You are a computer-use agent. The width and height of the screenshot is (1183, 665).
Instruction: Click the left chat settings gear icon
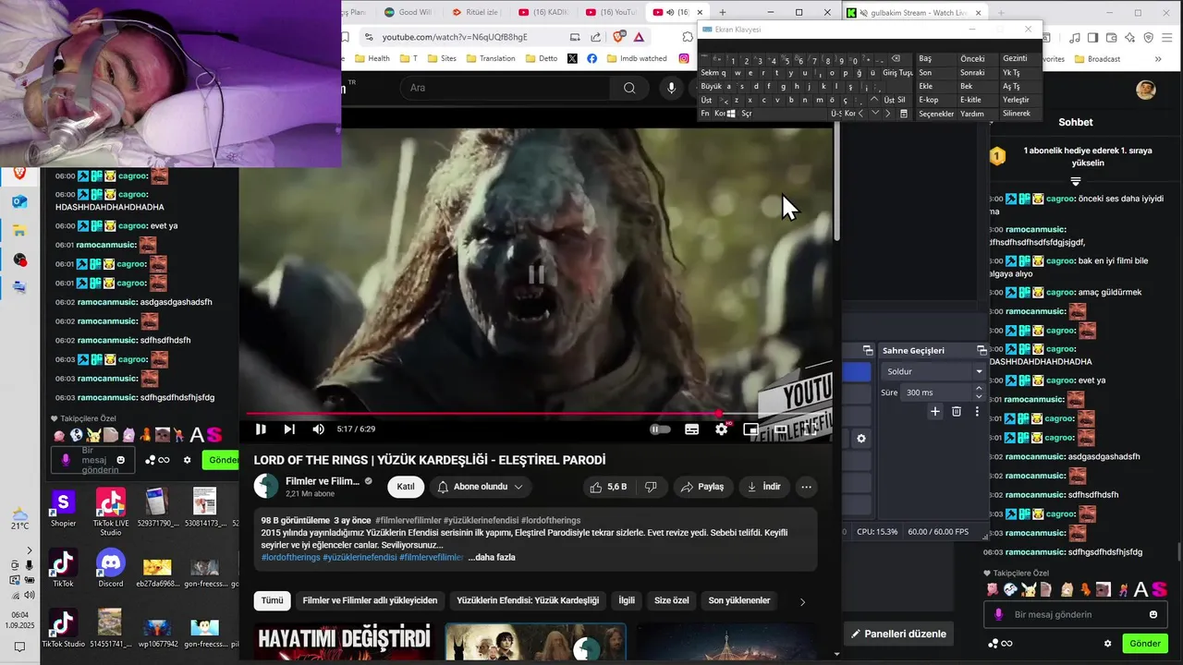[x=188, y=460]
